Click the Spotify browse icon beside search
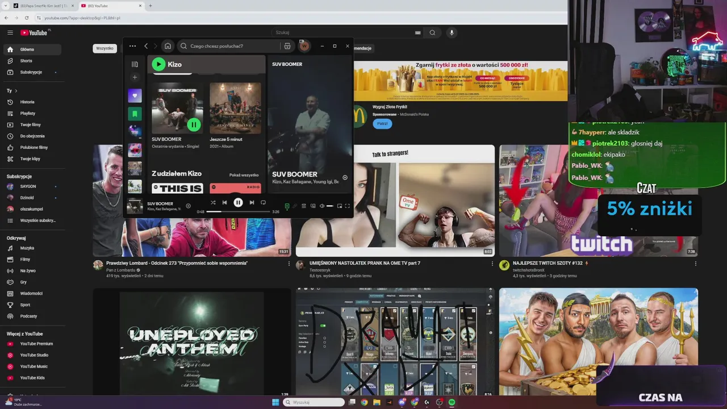Viewport: 727px width, 409px height. click(287, 46)
